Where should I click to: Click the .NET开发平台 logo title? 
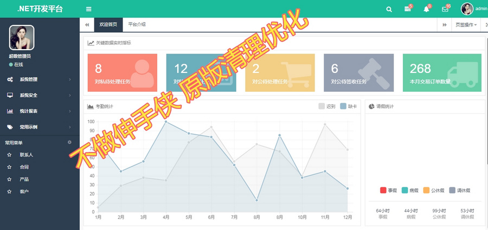coord(40,9)
